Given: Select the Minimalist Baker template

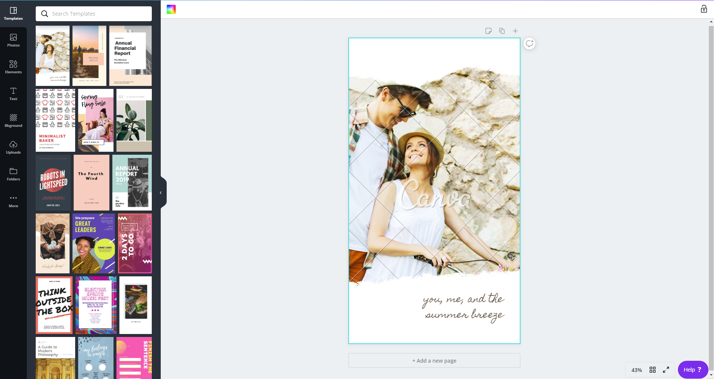Looking at the screenshot, I should (x=55, y=120).
